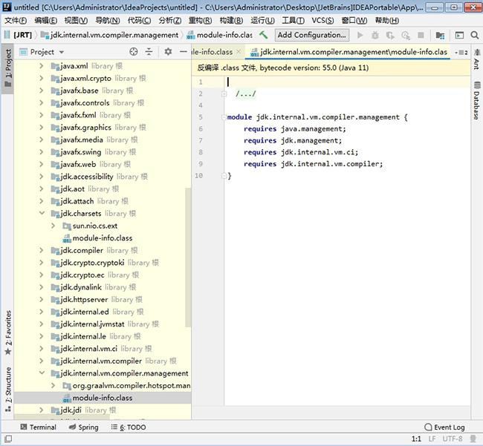Click the Build project hammer icon
This screenshot has width=483, height=446.
(x=263, y=35)
